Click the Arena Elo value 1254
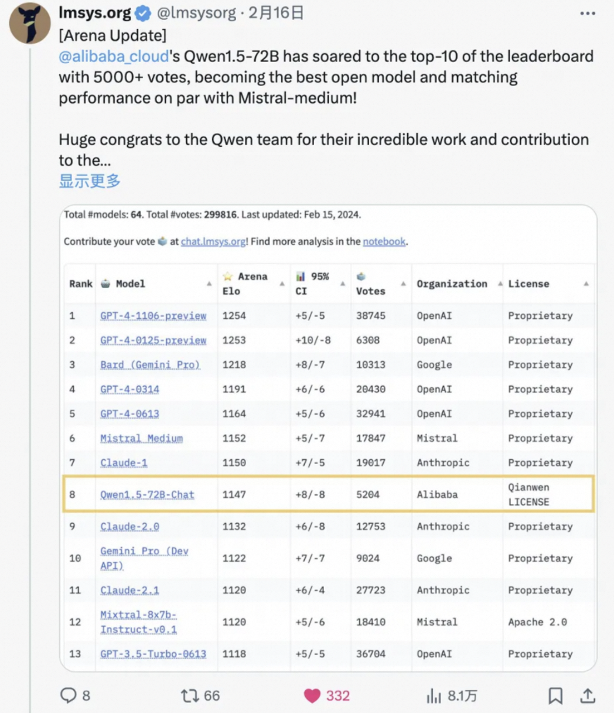614x713 pixels. tap(234, 316)
